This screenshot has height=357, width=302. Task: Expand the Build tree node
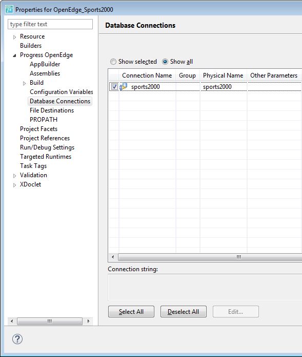[x=24, y=83]
